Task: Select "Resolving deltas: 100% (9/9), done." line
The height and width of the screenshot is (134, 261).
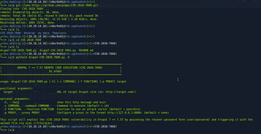Action: coord(28,23)
